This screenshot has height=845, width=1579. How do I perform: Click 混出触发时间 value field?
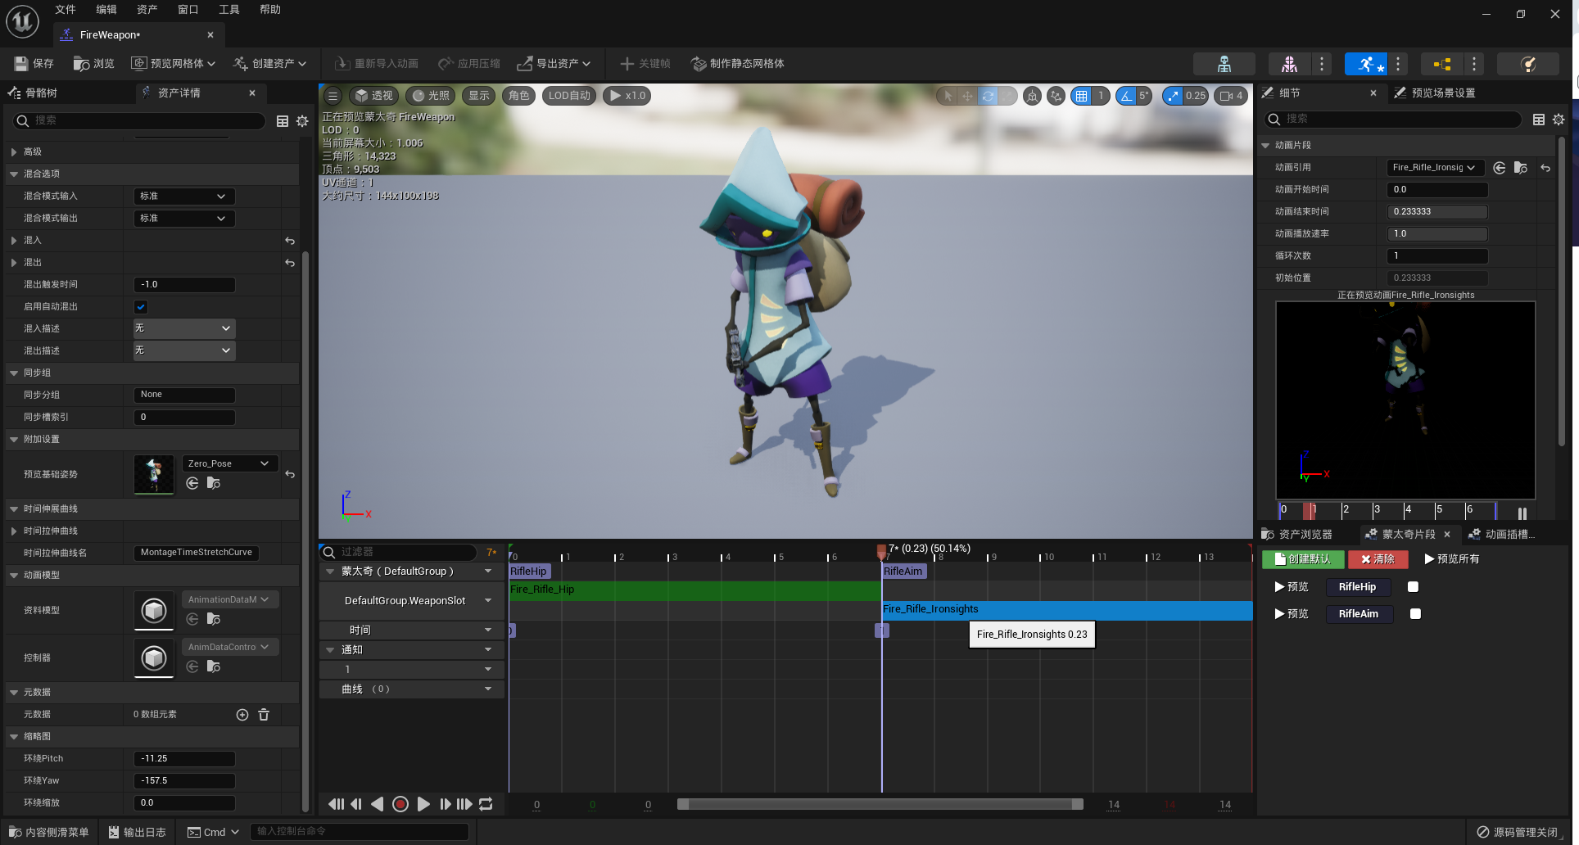[184, 285]
